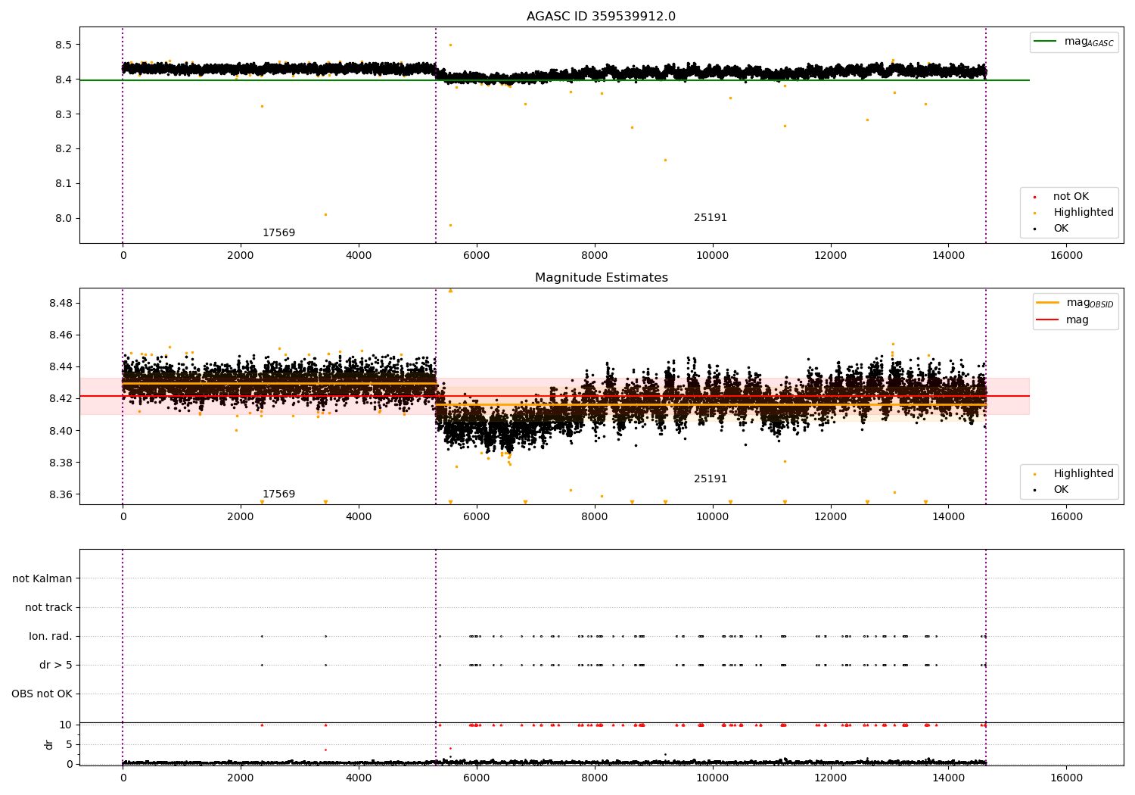Click 'OK' legend entry in Magnitude Estimates plot
This screenshot has height=795, width=1135.
(1052, 490)
